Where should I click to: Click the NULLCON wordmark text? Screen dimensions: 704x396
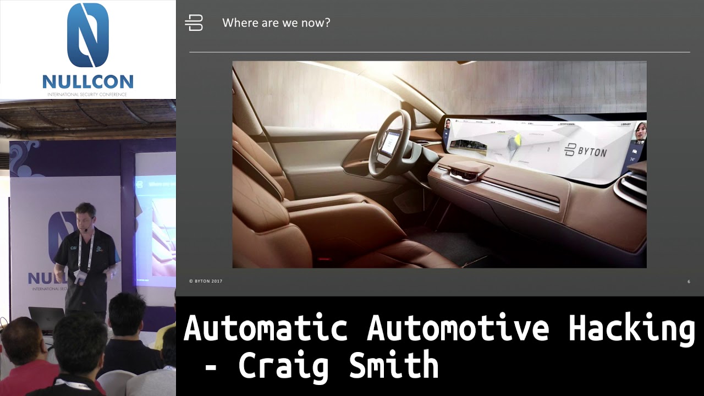coord(88,82)
